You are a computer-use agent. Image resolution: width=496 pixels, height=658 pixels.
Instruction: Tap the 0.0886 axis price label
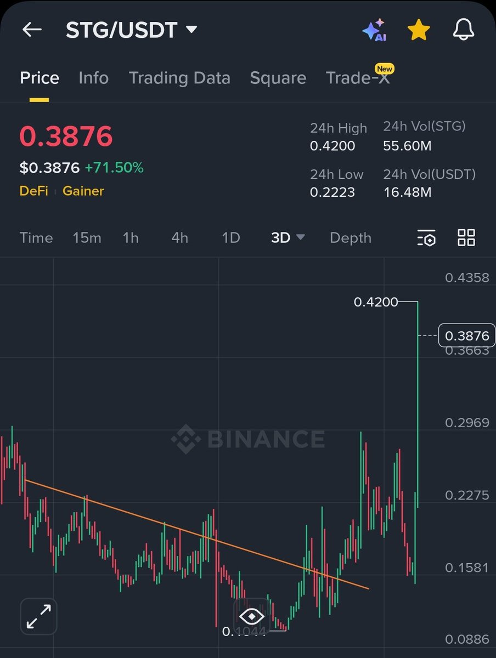point(467,639)
